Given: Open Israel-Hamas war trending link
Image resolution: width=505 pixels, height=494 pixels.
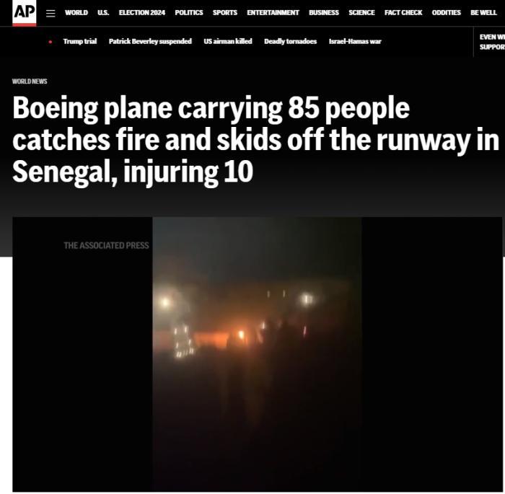Looking at the screenshot, I should coord(355,41).
